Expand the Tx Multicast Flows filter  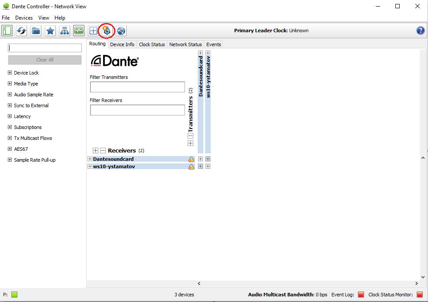pos(10,138)
